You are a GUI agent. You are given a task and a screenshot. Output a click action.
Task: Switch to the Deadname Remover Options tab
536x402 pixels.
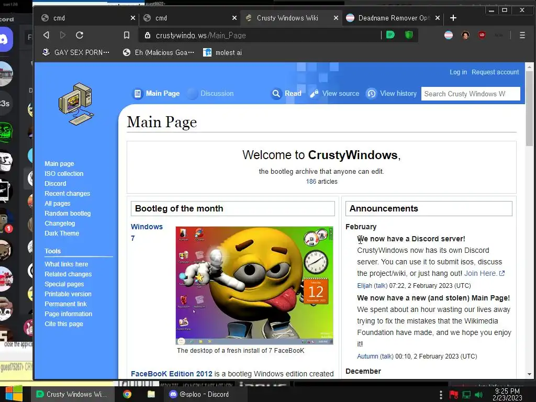click(393, 18)
